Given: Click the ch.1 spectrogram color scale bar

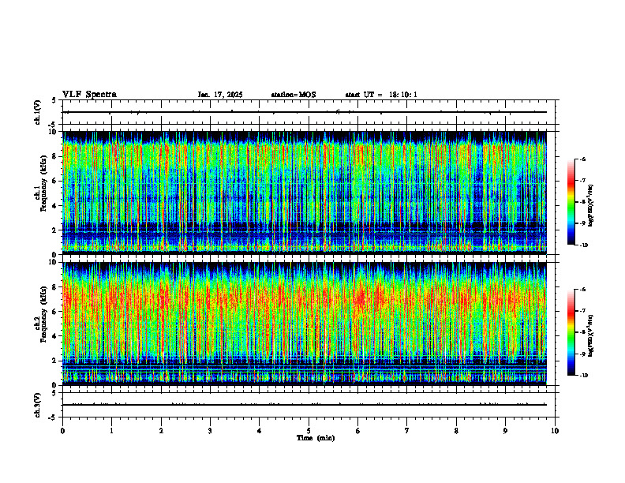Looking at the screenshot, I should (x=571, y=202).
